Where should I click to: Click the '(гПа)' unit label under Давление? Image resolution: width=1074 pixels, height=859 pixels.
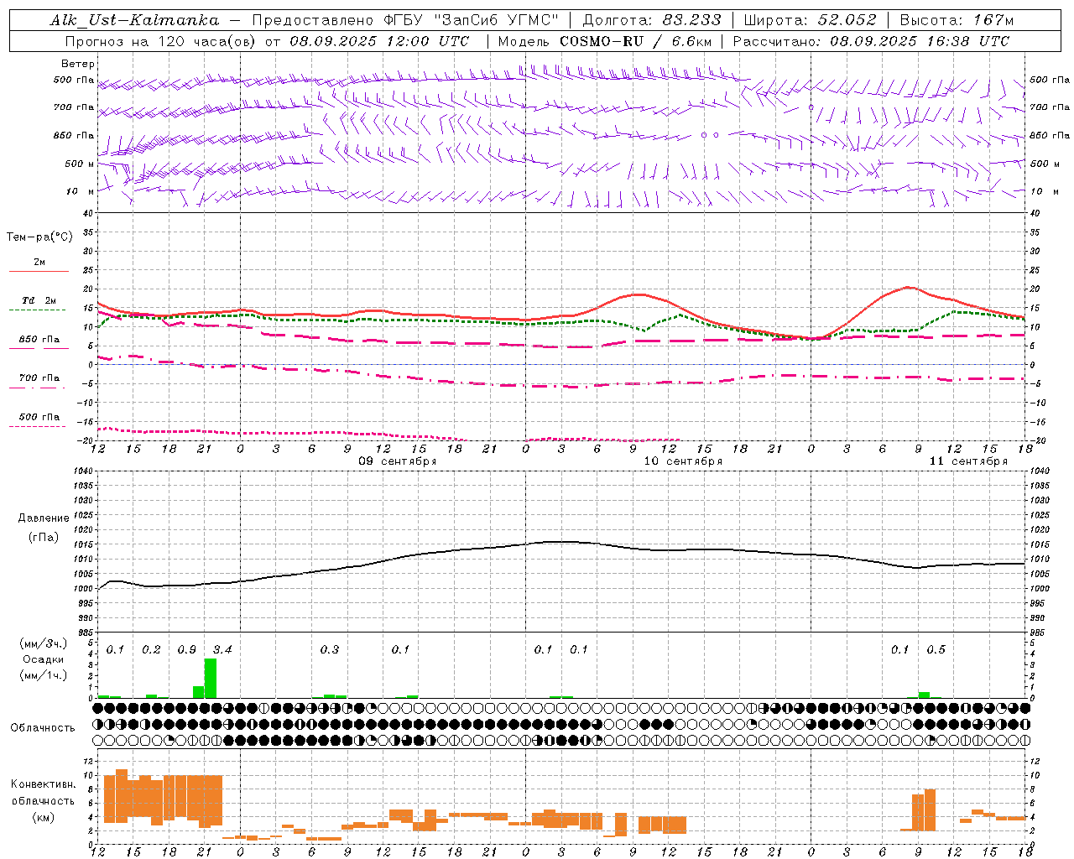click(x=44, y=538)
